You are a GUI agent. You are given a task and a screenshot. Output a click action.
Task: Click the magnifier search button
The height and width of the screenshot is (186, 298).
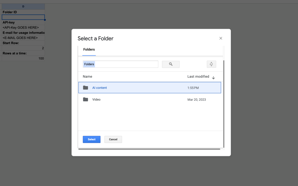171,64
